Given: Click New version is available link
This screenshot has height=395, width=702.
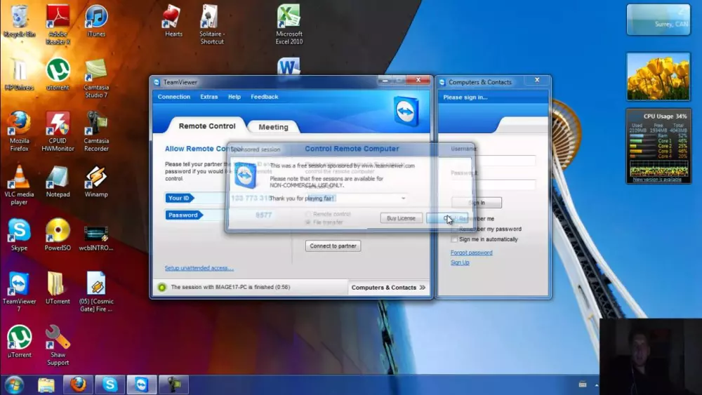Looking at the screenshot, I should click(x=657, y=180).
